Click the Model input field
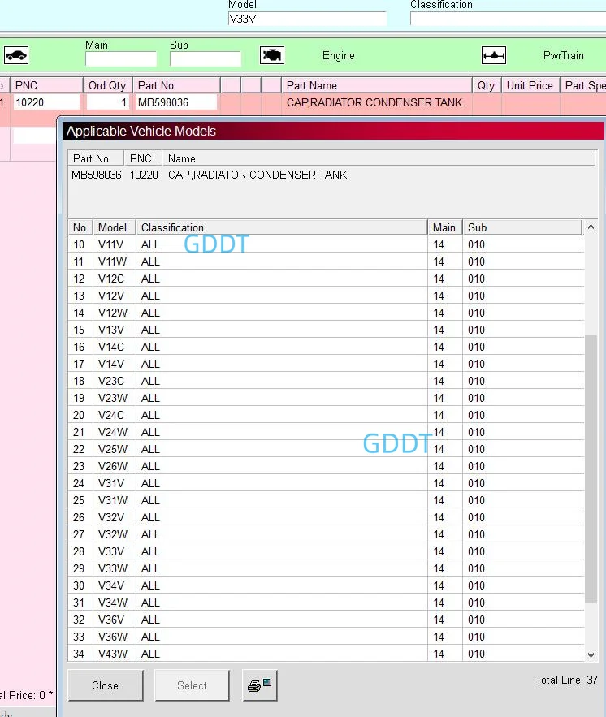This screenshot has height=717, width=606. (307, 19)
